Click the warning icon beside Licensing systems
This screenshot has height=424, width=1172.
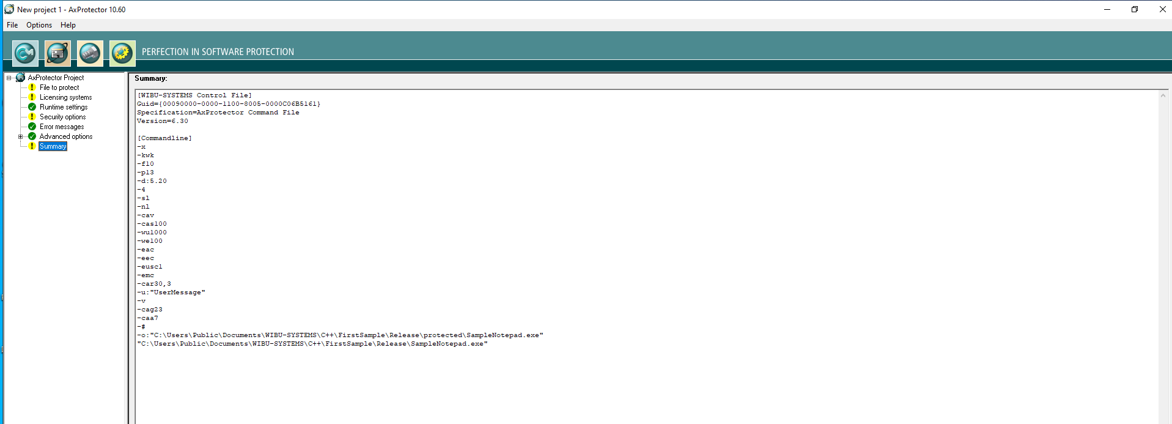[32, 97]
